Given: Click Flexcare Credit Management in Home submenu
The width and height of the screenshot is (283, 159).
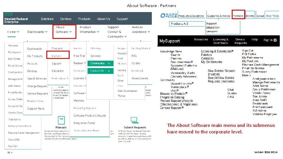Looking at the screenshot, I should (x=24, y=133).
